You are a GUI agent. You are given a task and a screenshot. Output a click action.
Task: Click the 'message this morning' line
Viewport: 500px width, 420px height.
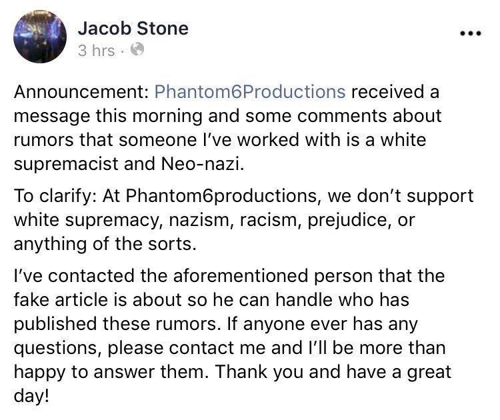[x=227, y=116]
